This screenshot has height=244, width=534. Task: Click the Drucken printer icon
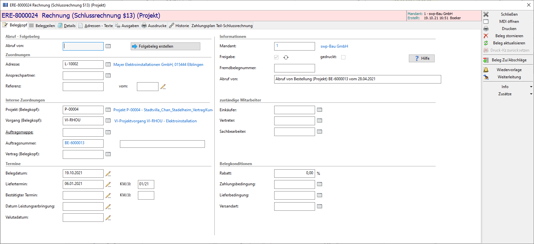(486, 29)
